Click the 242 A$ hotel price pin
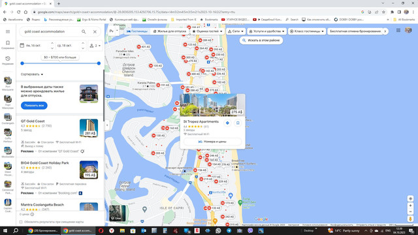418x235 pixels. pos(227,217)
